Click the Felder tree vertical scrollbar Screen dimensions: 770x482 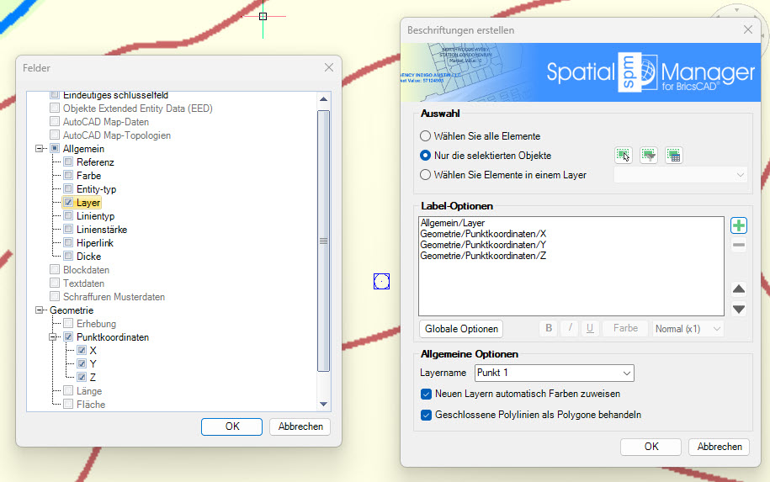coord(323,240)
